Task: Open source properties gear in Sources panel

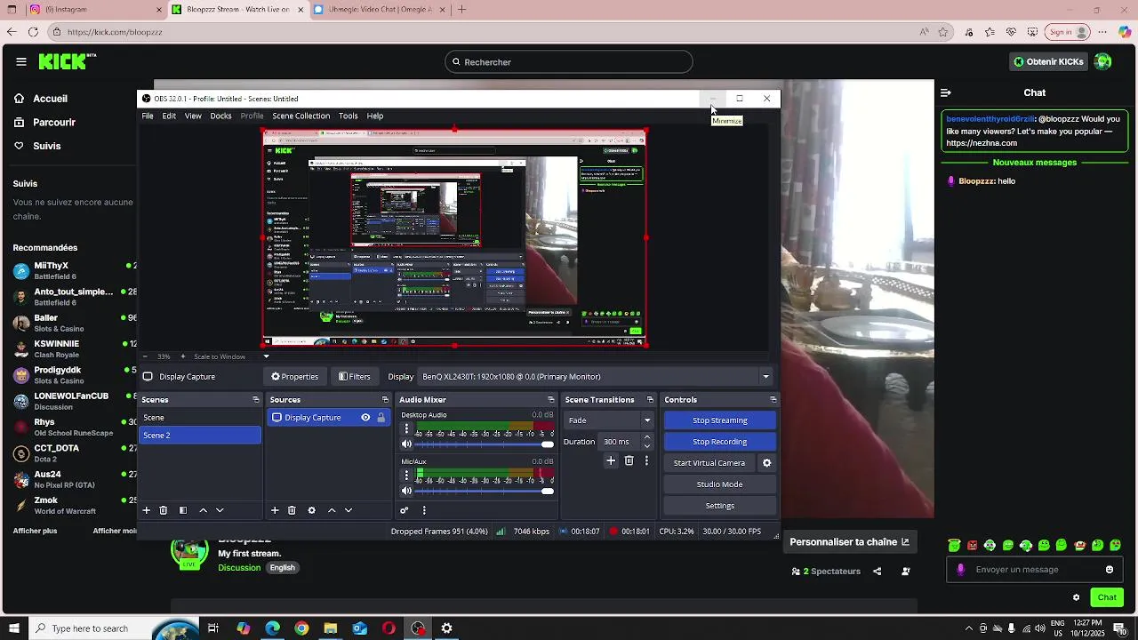Action: (x=311, y=510)
